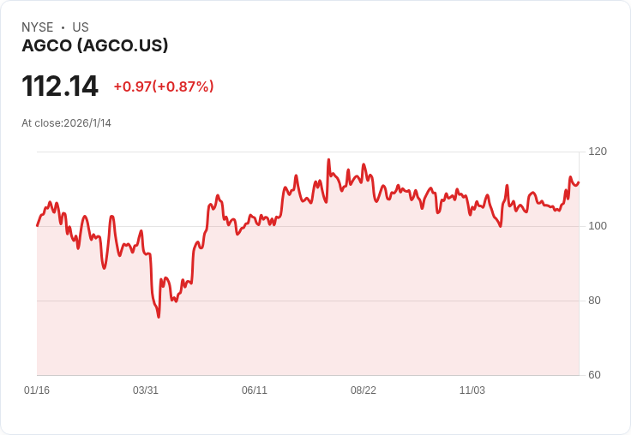Screen dimensions: 631x435
Task: Click the 80 price axis label
Action: pos(594,301)
